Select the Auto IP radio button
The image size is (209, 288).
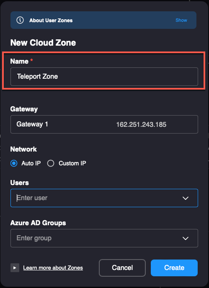14,163
